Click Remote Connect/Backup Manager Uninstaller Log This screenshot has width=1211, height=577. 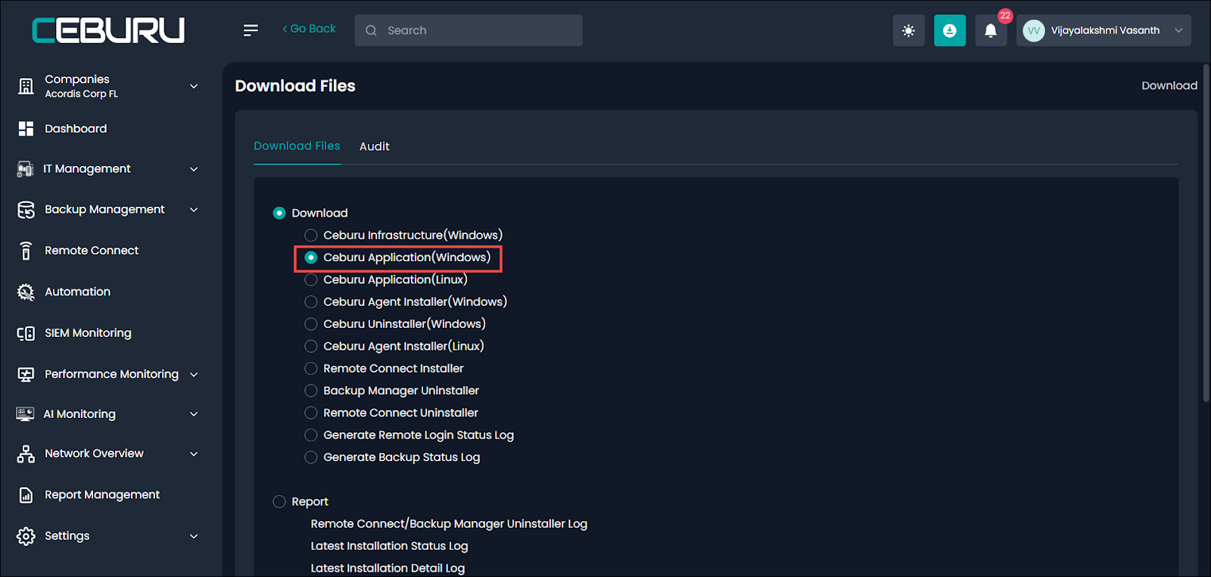point(449,524)
